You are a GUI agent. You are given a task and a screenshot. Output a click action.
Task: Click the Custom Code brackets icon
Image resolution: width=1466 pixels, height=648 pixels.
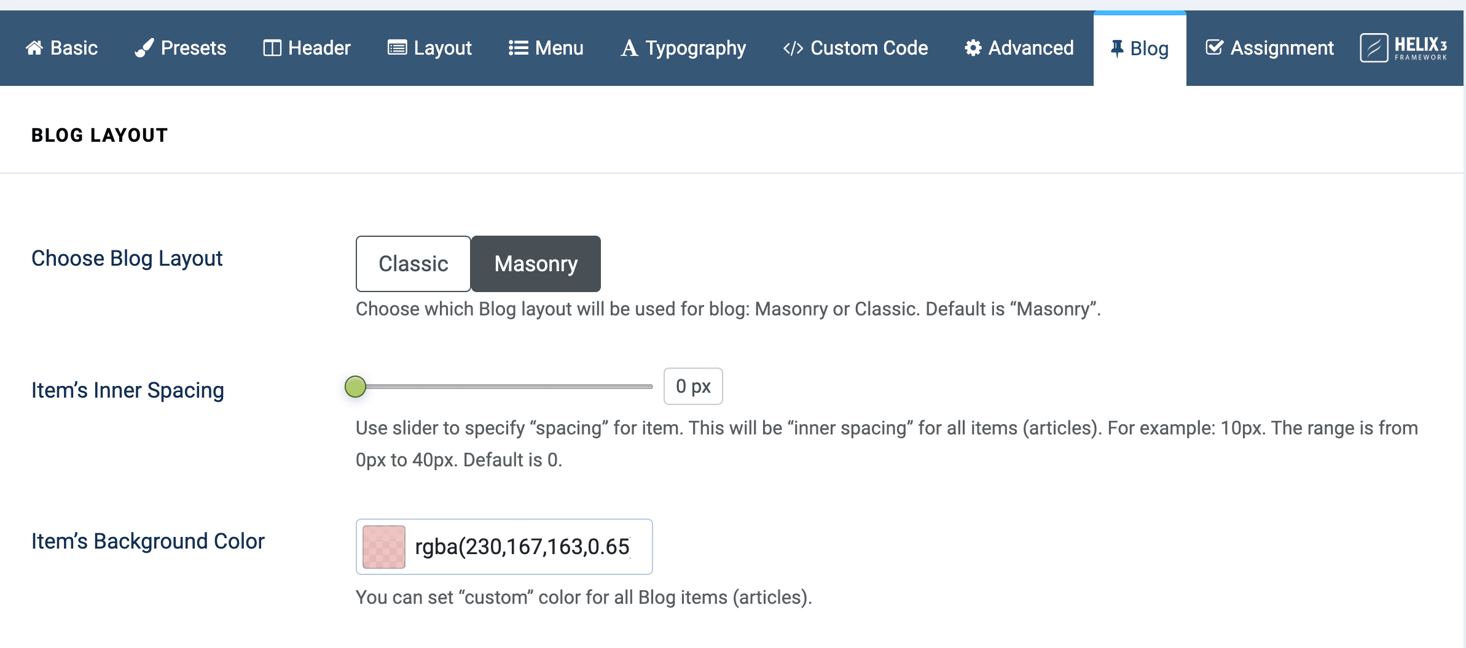coord(794,48)
